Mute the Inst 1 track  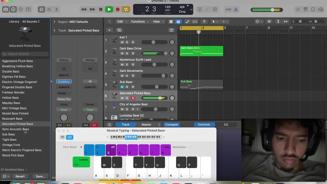click(x=122, y=42)
